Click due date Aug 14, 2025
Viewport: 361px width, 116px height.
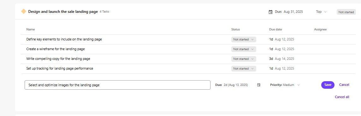[x=284, y=59]
